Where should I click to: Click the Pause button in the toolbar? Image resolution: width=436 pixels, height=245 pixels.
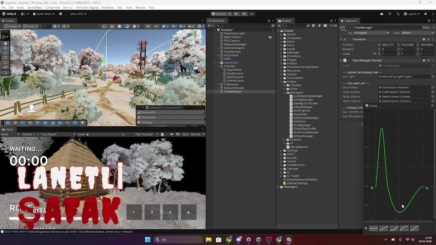tap(244, 14)
